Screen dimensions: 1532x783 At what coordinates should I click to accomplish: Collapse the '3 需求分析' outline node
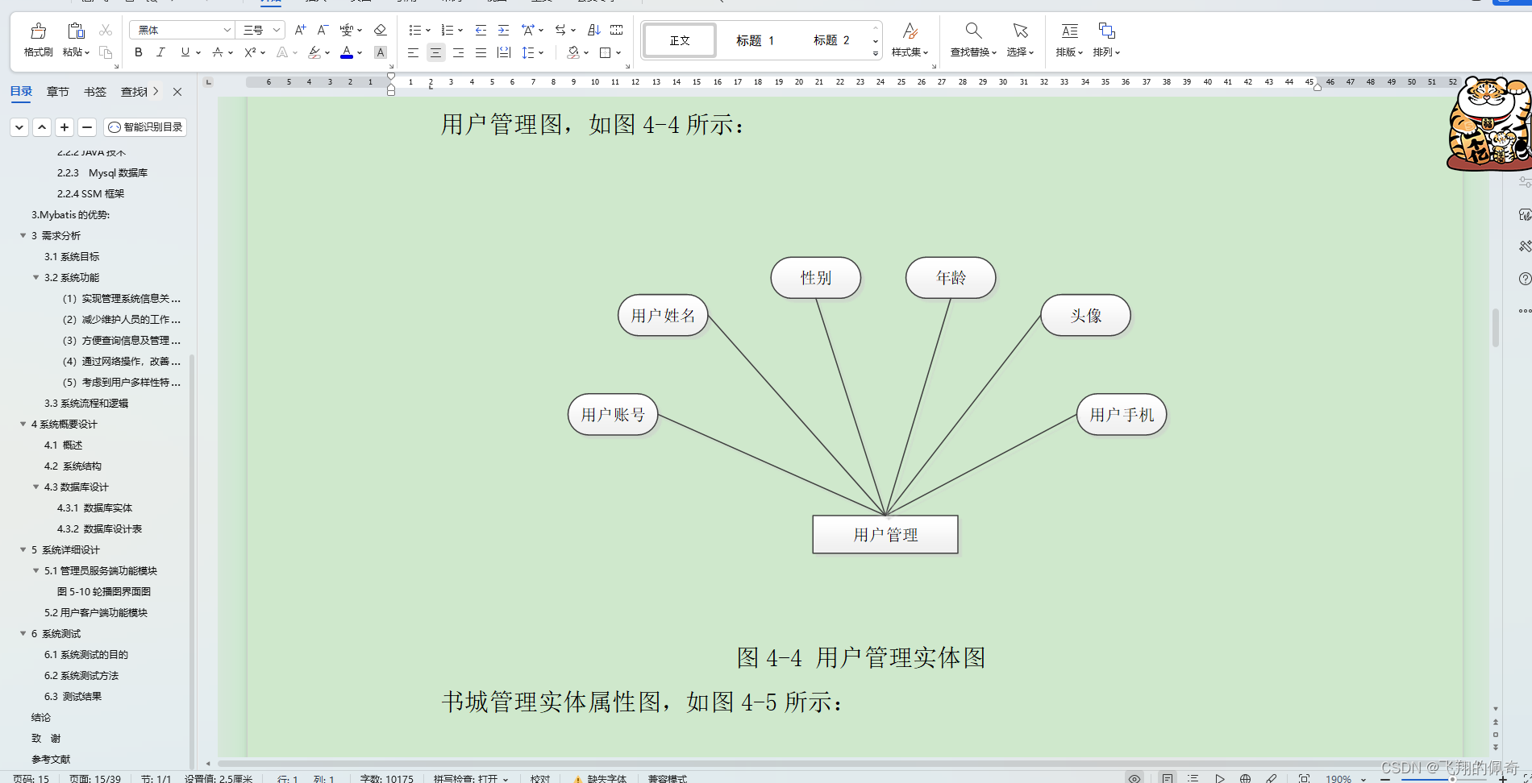click(23, 235)
